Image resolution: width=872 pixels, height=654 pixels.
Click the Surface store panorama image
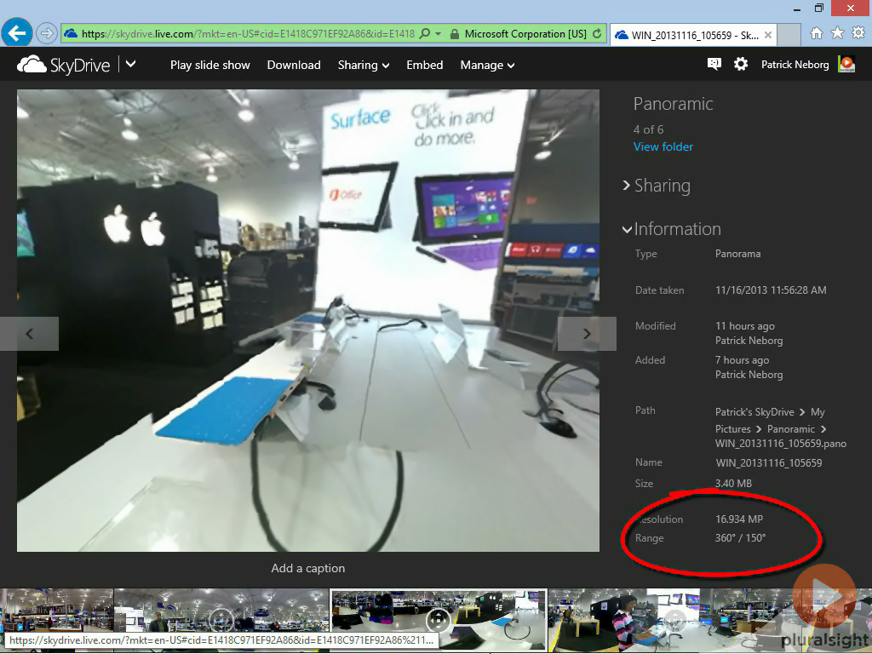pos(308,321)
